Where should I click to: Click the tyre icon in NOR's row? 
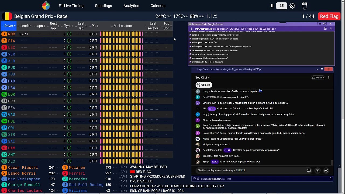coord(69,34)
